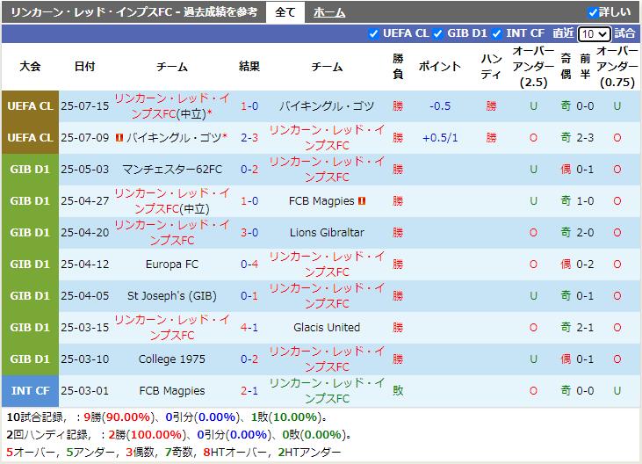Click the 敗 result in the INT CF row
The image size is (642, 464).
pyautogui.click(x=398, y=391)
